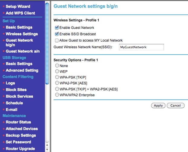Click the sidebar scrollbar down arrow
Screen dimensions: 188x152
click(x=47, y=150)
